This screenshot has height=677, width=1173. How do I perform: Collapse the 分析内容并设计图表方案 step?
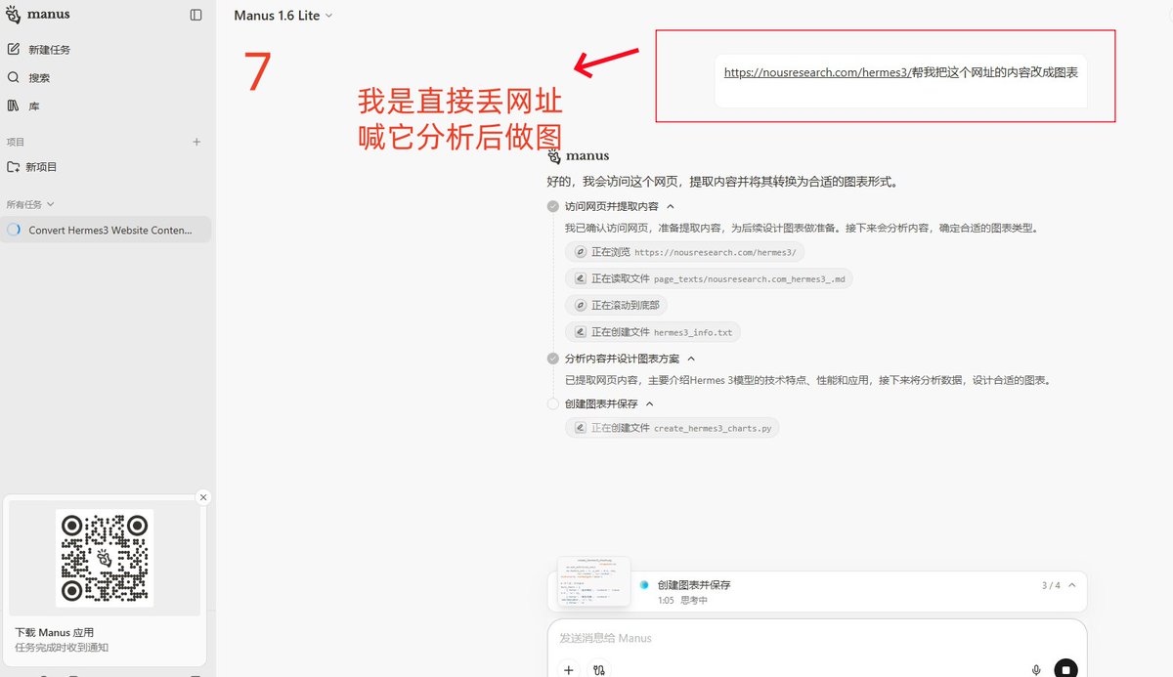691,359
